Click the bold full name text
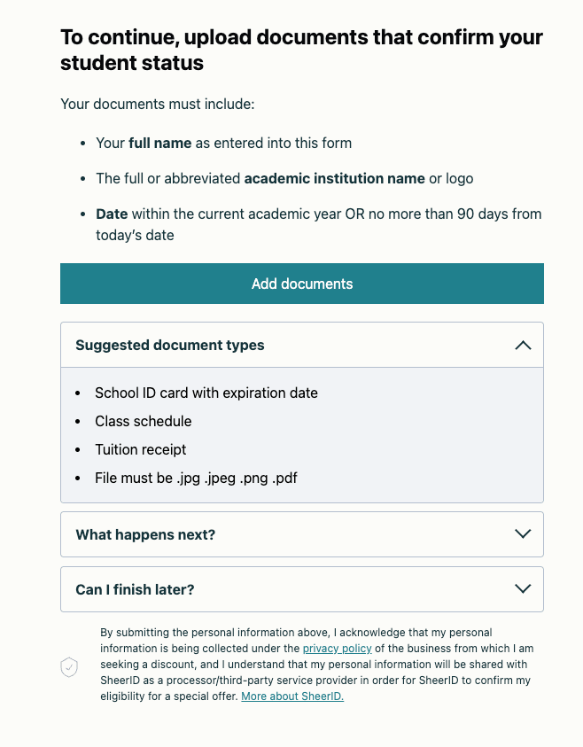This screenshot has width=583, height=747. tap(160, 143)
